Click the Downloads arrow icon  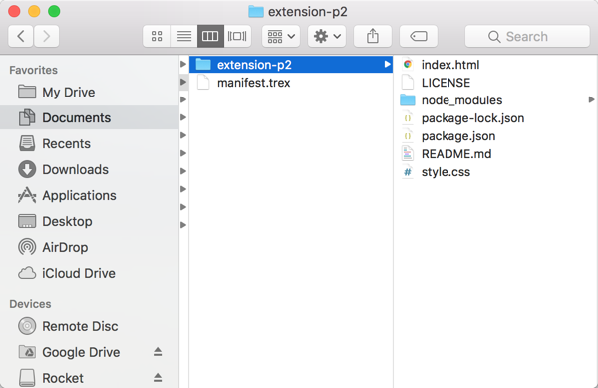point(27,169)
